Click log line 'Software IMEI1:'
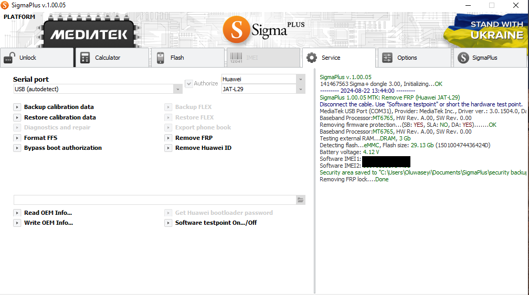The height and width of the screenshot is (295, 529). coord(340,159)
